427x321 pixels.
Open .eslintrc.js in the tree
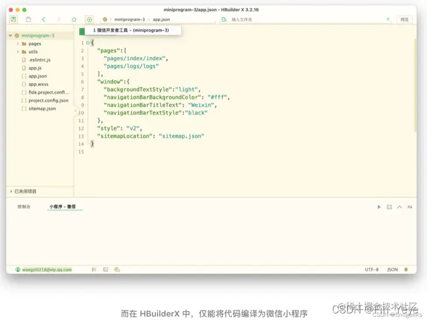(40, 60)
